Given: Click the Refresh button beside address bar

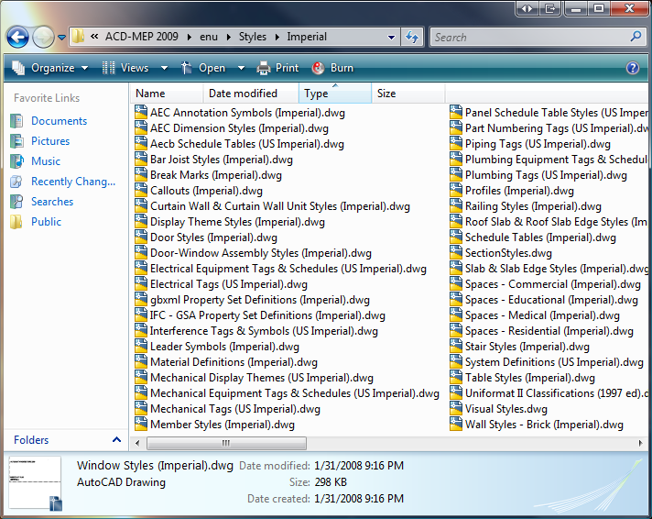Looking at the screenshot, I should [412, 38].
